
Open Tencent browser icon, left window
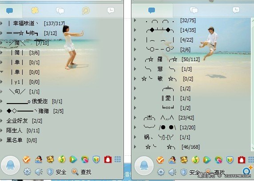coord(85,159)
